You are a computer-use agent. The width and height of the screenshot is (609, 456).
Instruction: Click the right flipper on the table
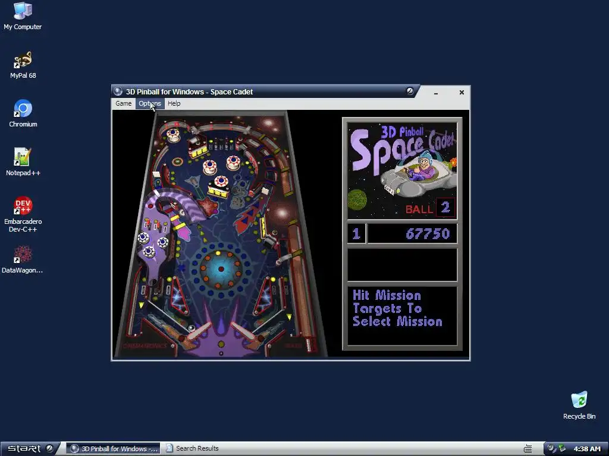[x=247, y=332]
